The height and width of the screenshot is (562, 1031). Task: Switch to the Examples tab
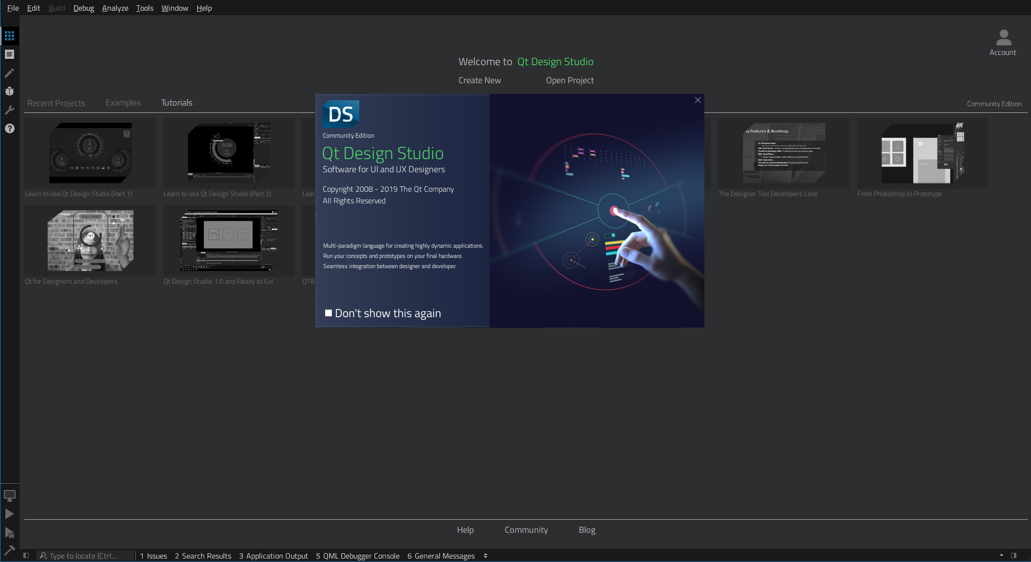(x=123, y=103)
